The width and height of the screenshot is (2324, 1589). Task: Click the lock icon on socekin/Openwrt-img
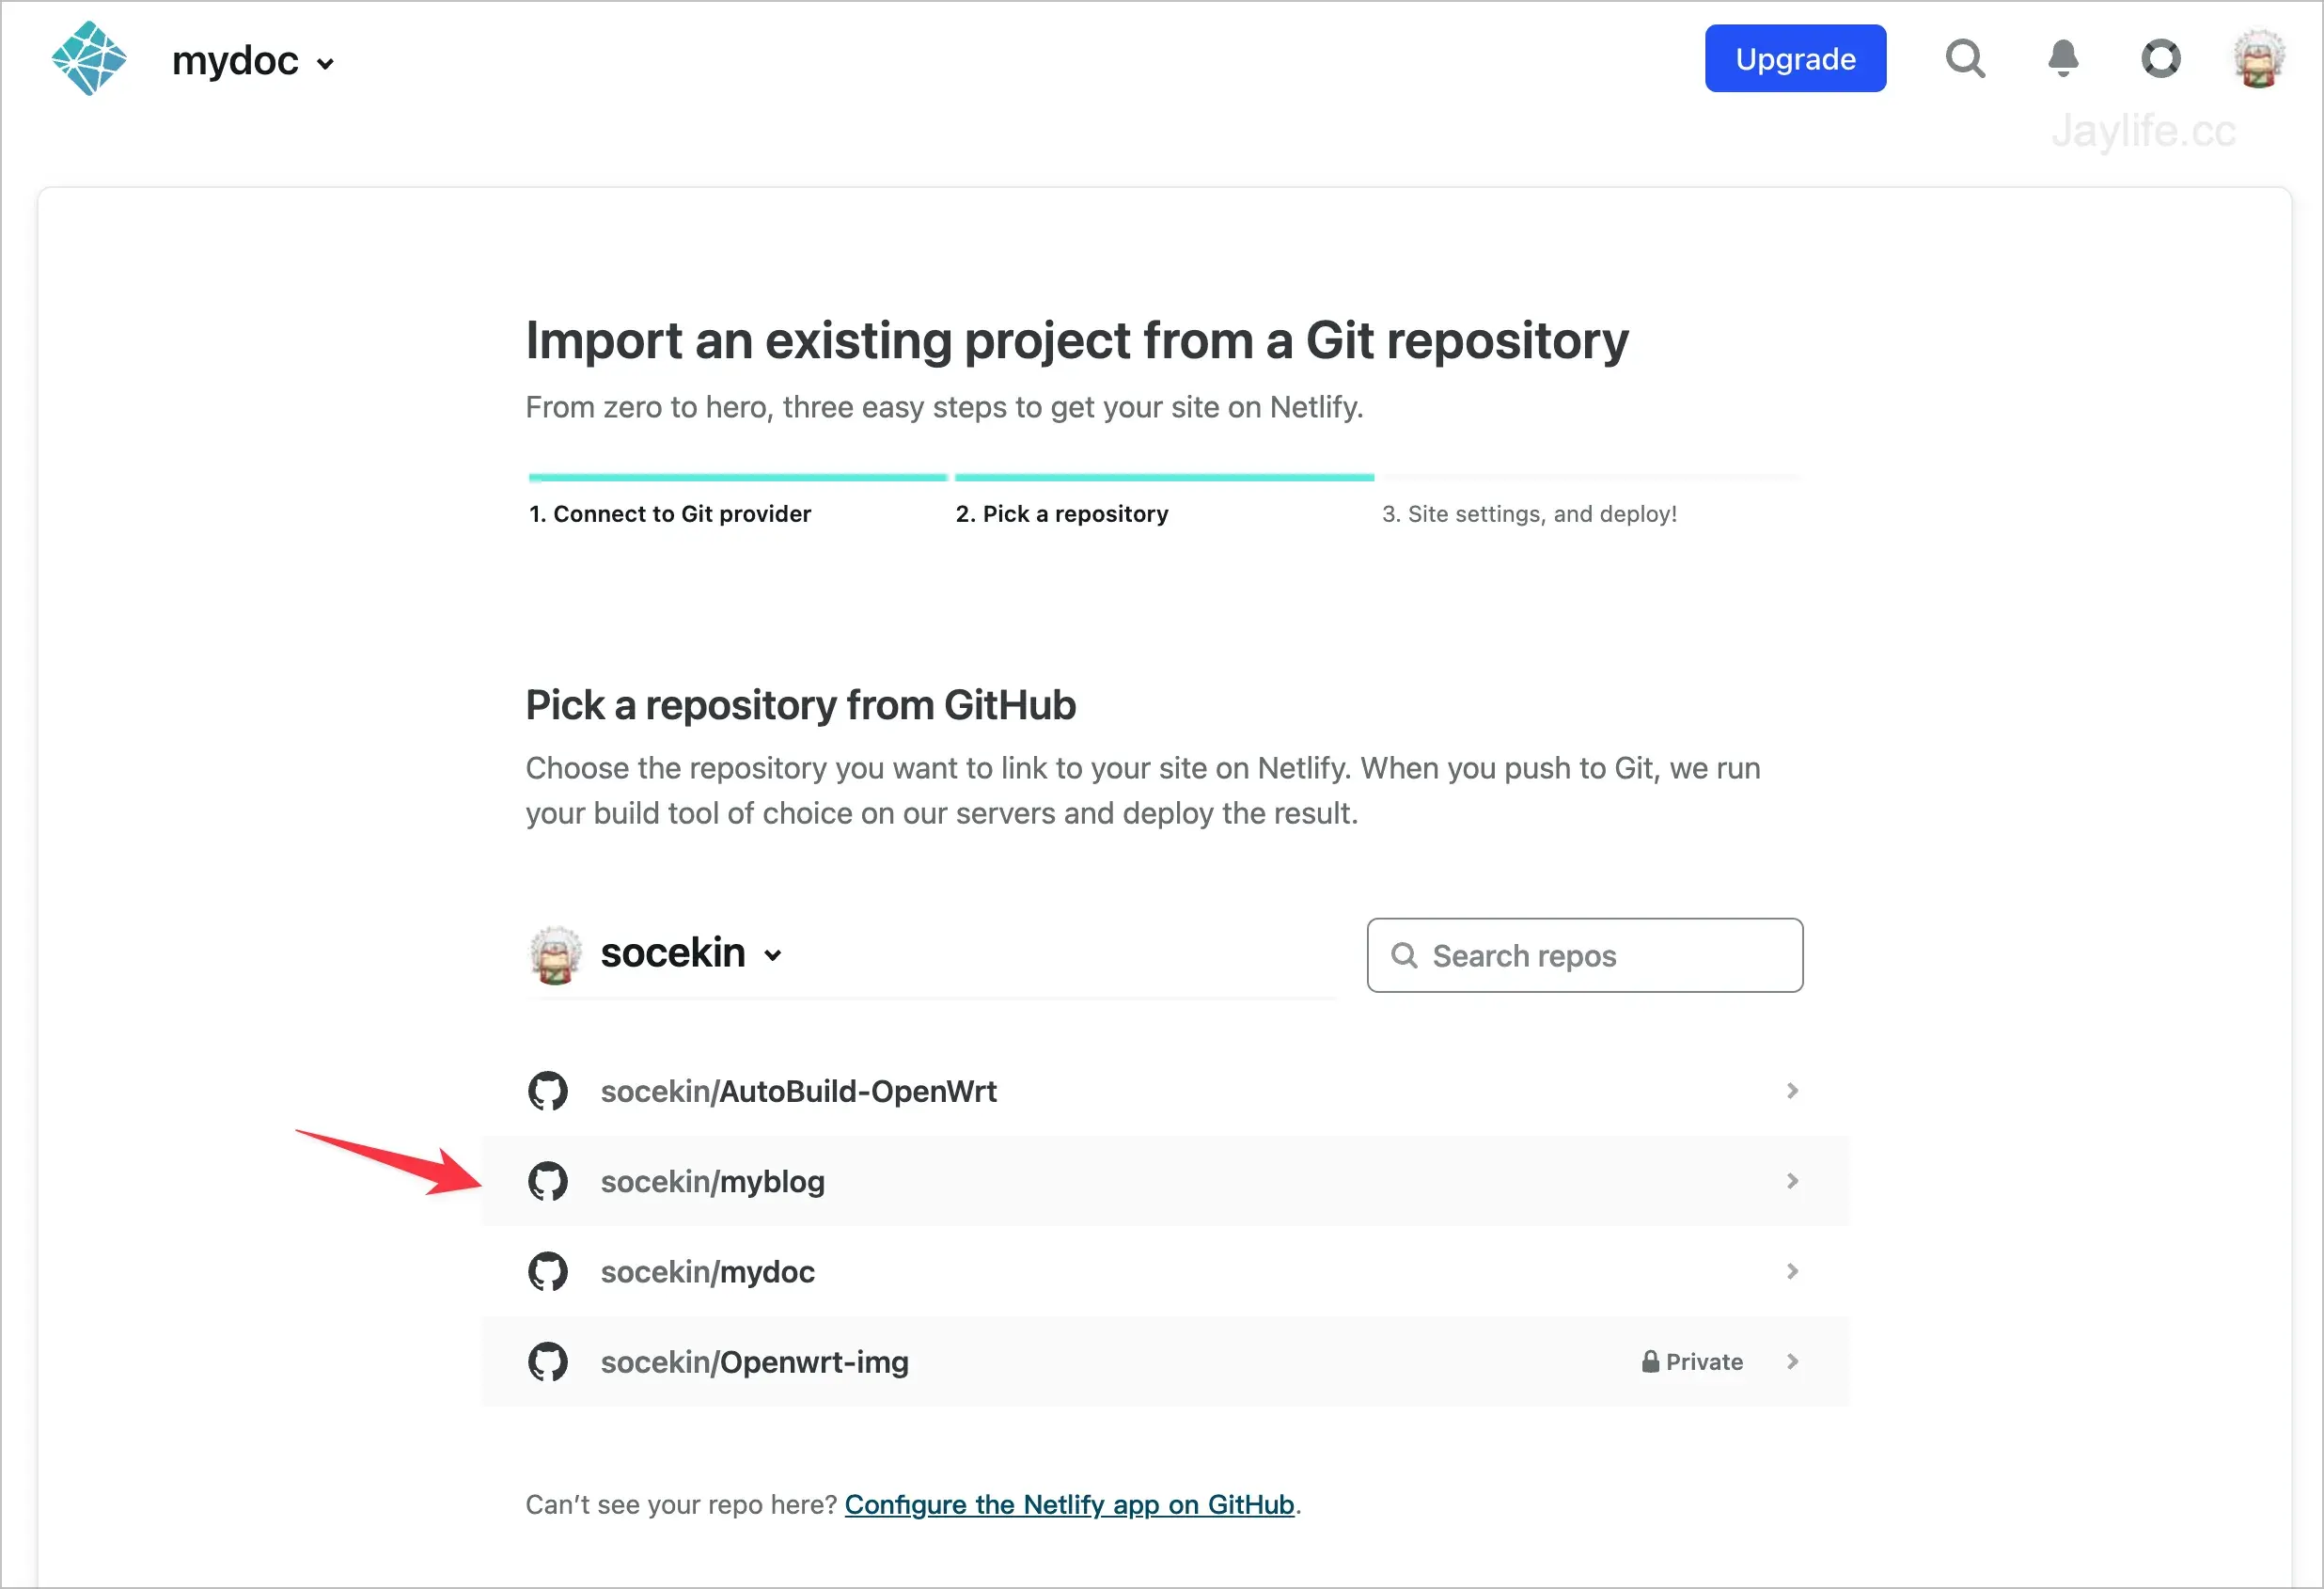[x=1649, y=1361]
